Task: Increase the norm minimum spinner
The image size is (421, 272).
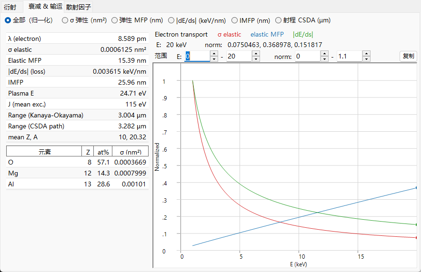Action: click(325, 53)
